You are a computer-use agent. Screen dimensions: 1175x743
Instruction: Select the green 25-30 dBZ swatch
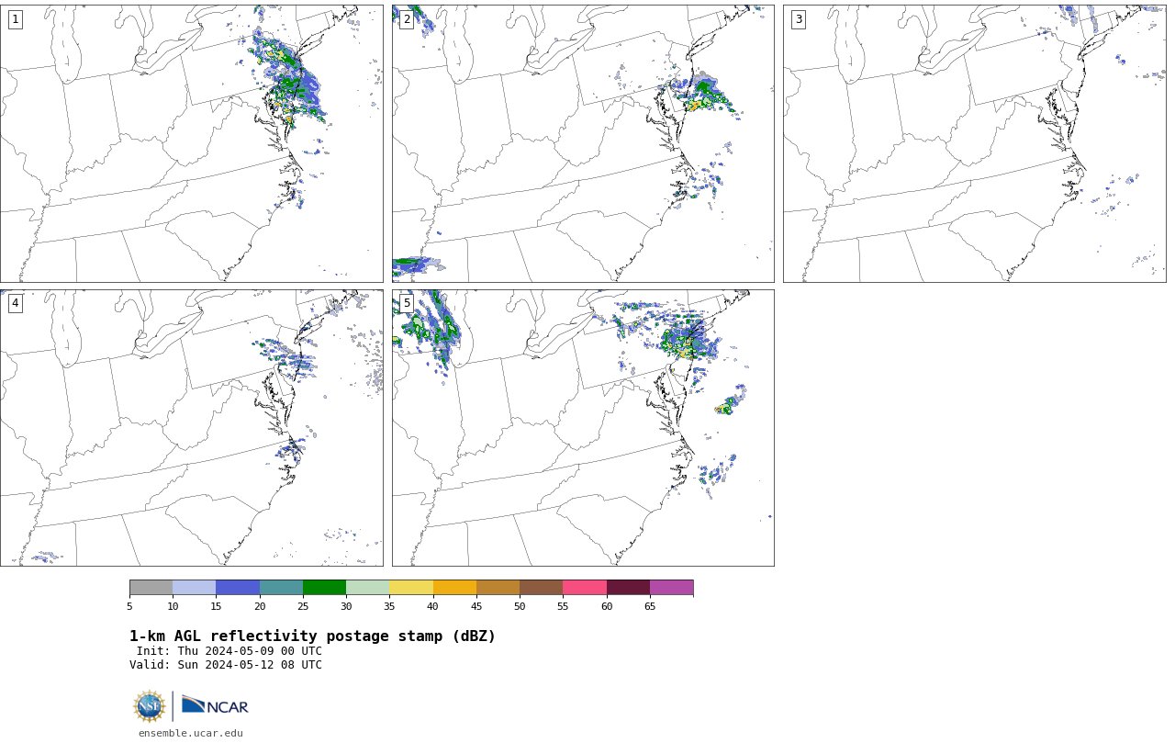324,588
